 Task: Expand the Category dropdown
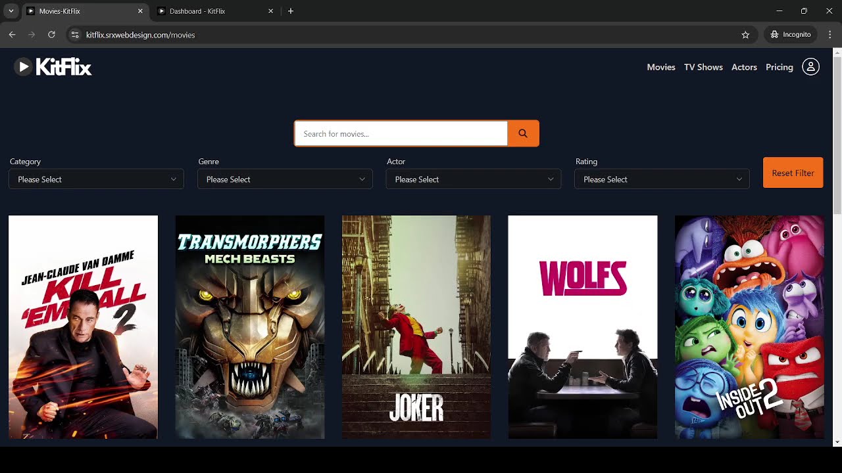click(96, 179)
